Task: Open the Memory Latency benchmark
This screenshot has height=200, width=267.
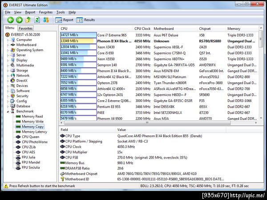Action: pos(34,132)
